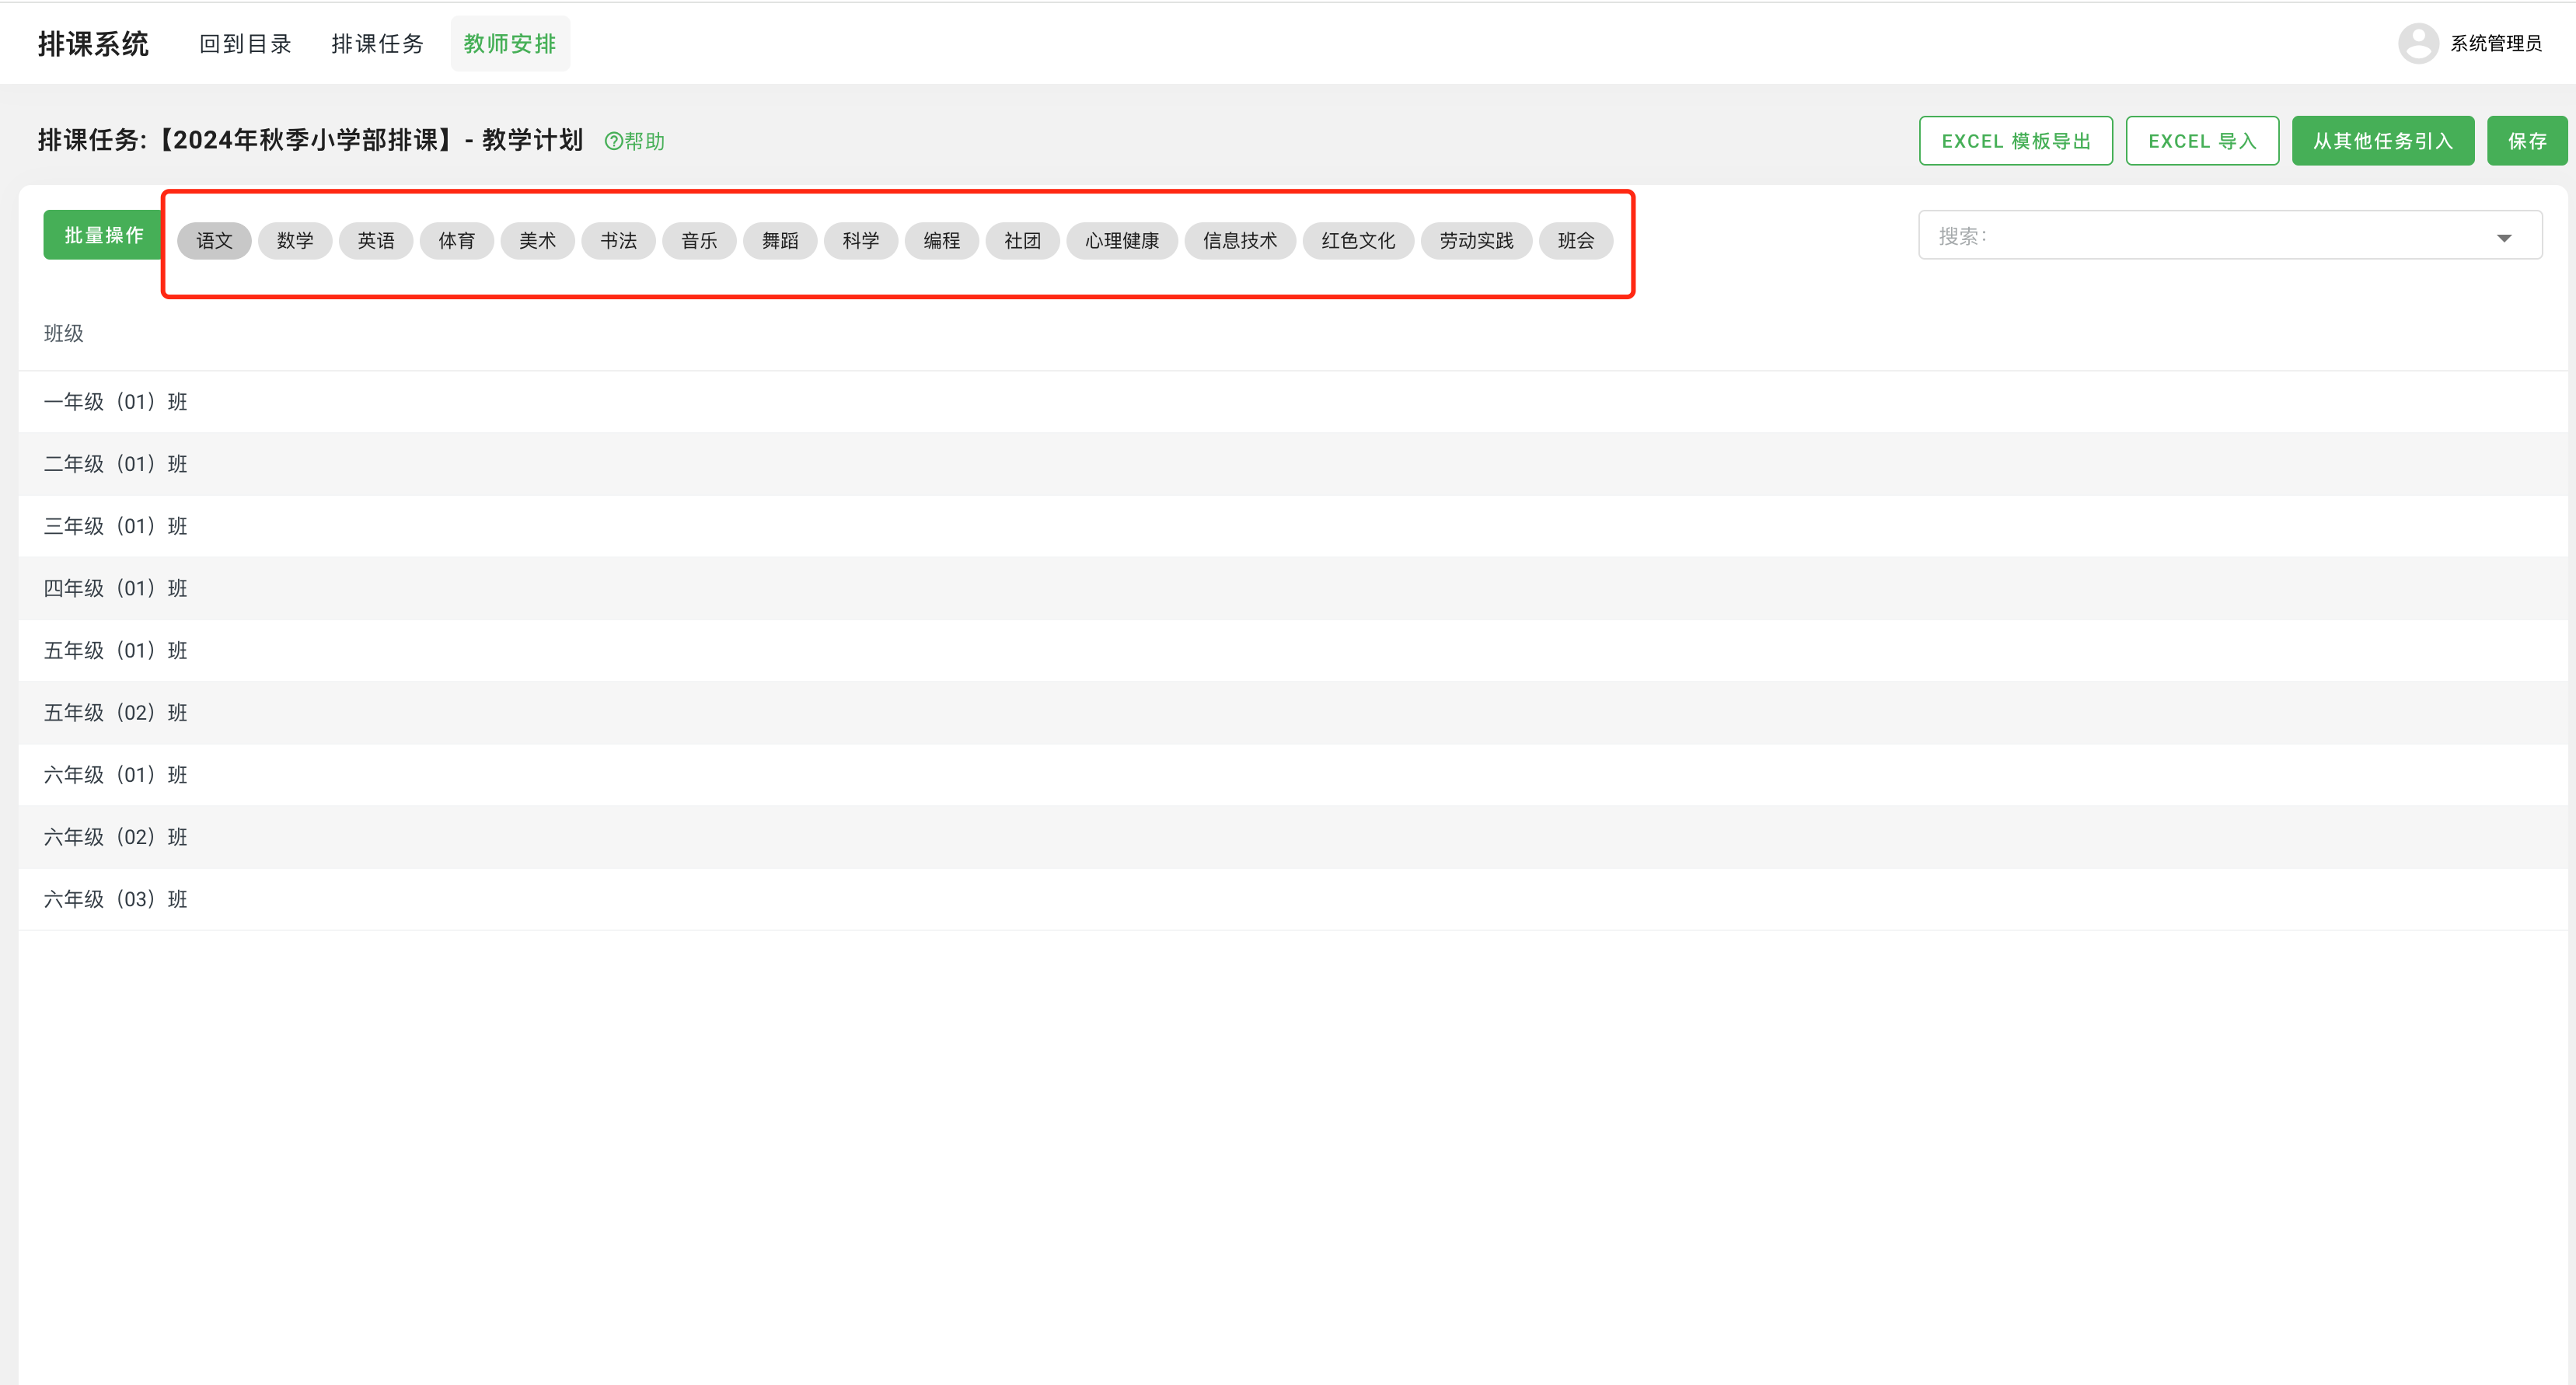
Task: Select the 六年级（03）班 row
Action: pyautogui.click(x=116, y=899)
